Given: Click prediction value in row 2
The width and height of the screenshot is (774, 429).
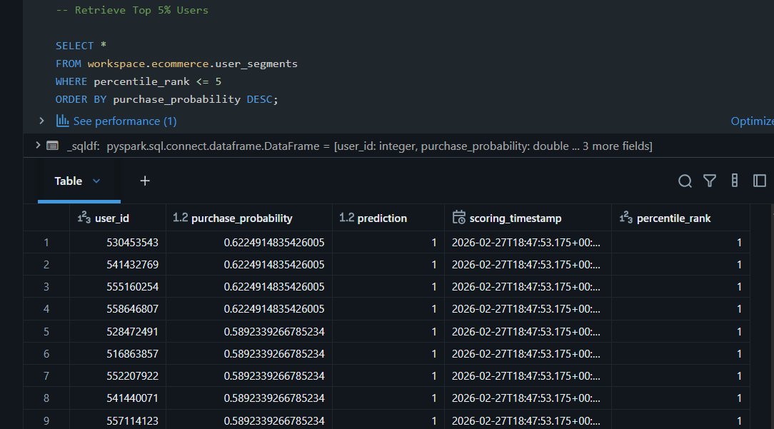Looking at the screenshot, I should coord(434,265).
